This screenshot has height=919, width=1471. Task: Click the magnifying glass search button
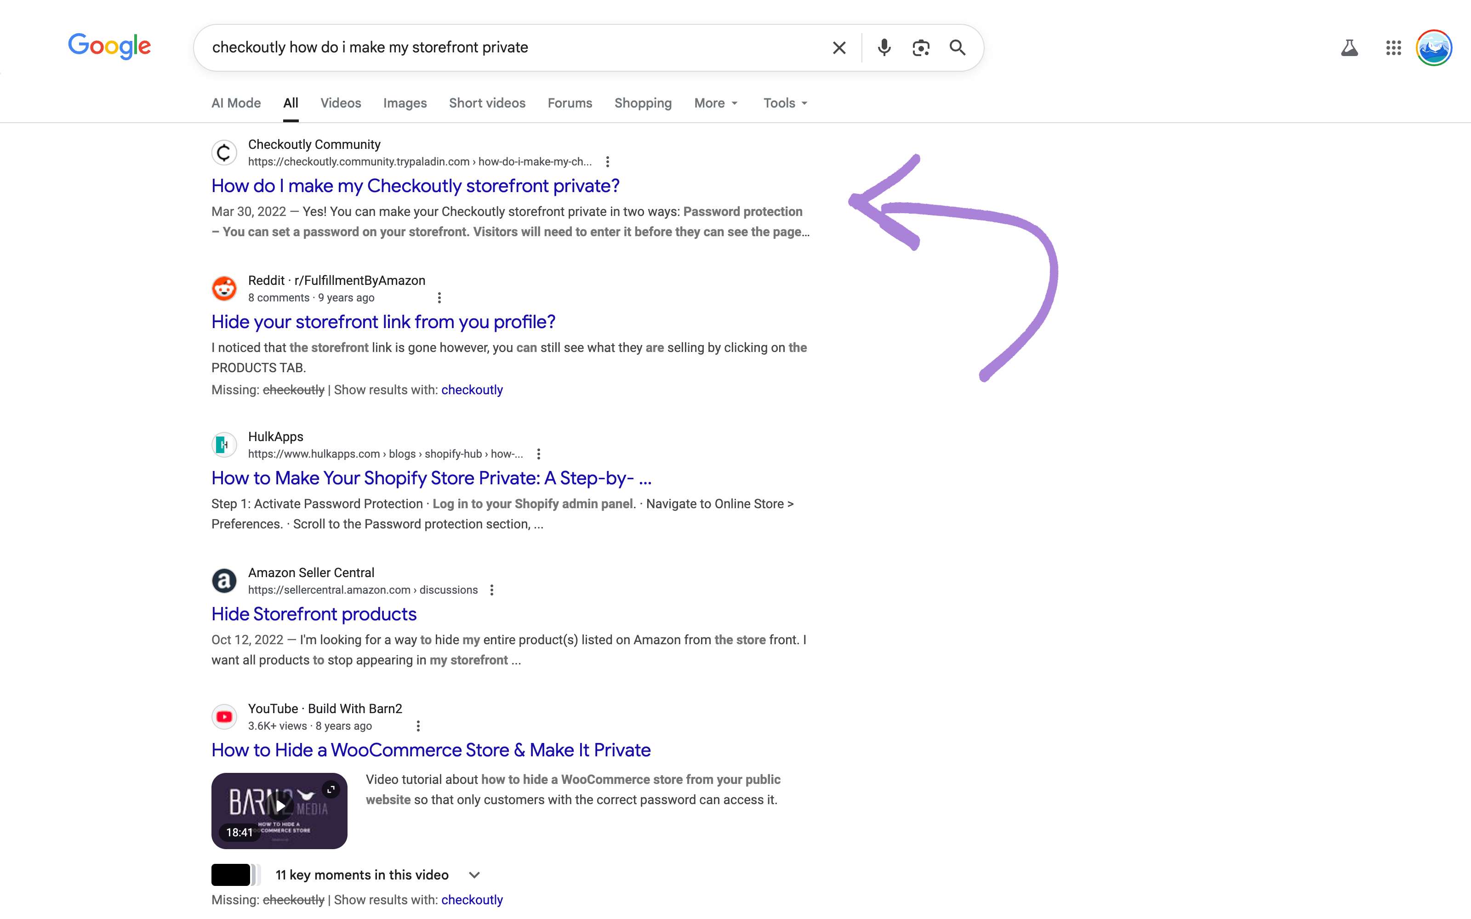click(x=958, y=47)
